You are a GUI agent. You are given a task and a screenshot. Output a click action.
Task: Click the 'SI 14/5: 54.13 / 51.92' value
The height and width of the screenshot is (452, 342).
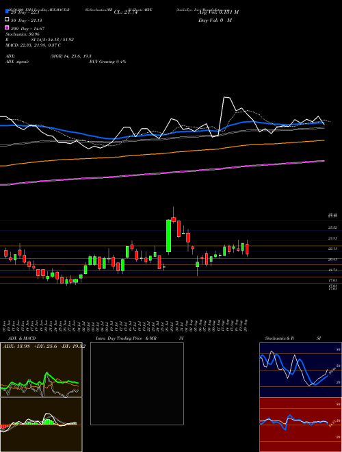(x=53, y=40)
